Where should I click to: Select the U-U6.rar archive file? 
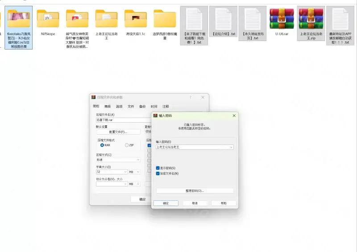pos(281,19)
